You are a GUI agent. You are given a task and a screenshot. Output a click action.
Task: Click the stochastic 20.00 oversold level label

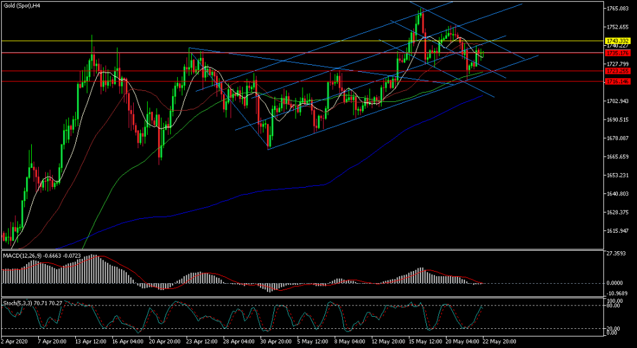613,328
